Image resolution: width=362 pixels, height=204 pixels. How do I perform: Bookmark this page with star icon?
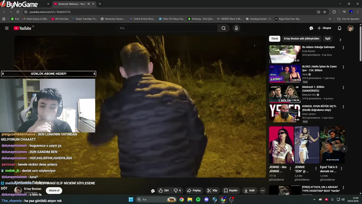click(325, 12)
